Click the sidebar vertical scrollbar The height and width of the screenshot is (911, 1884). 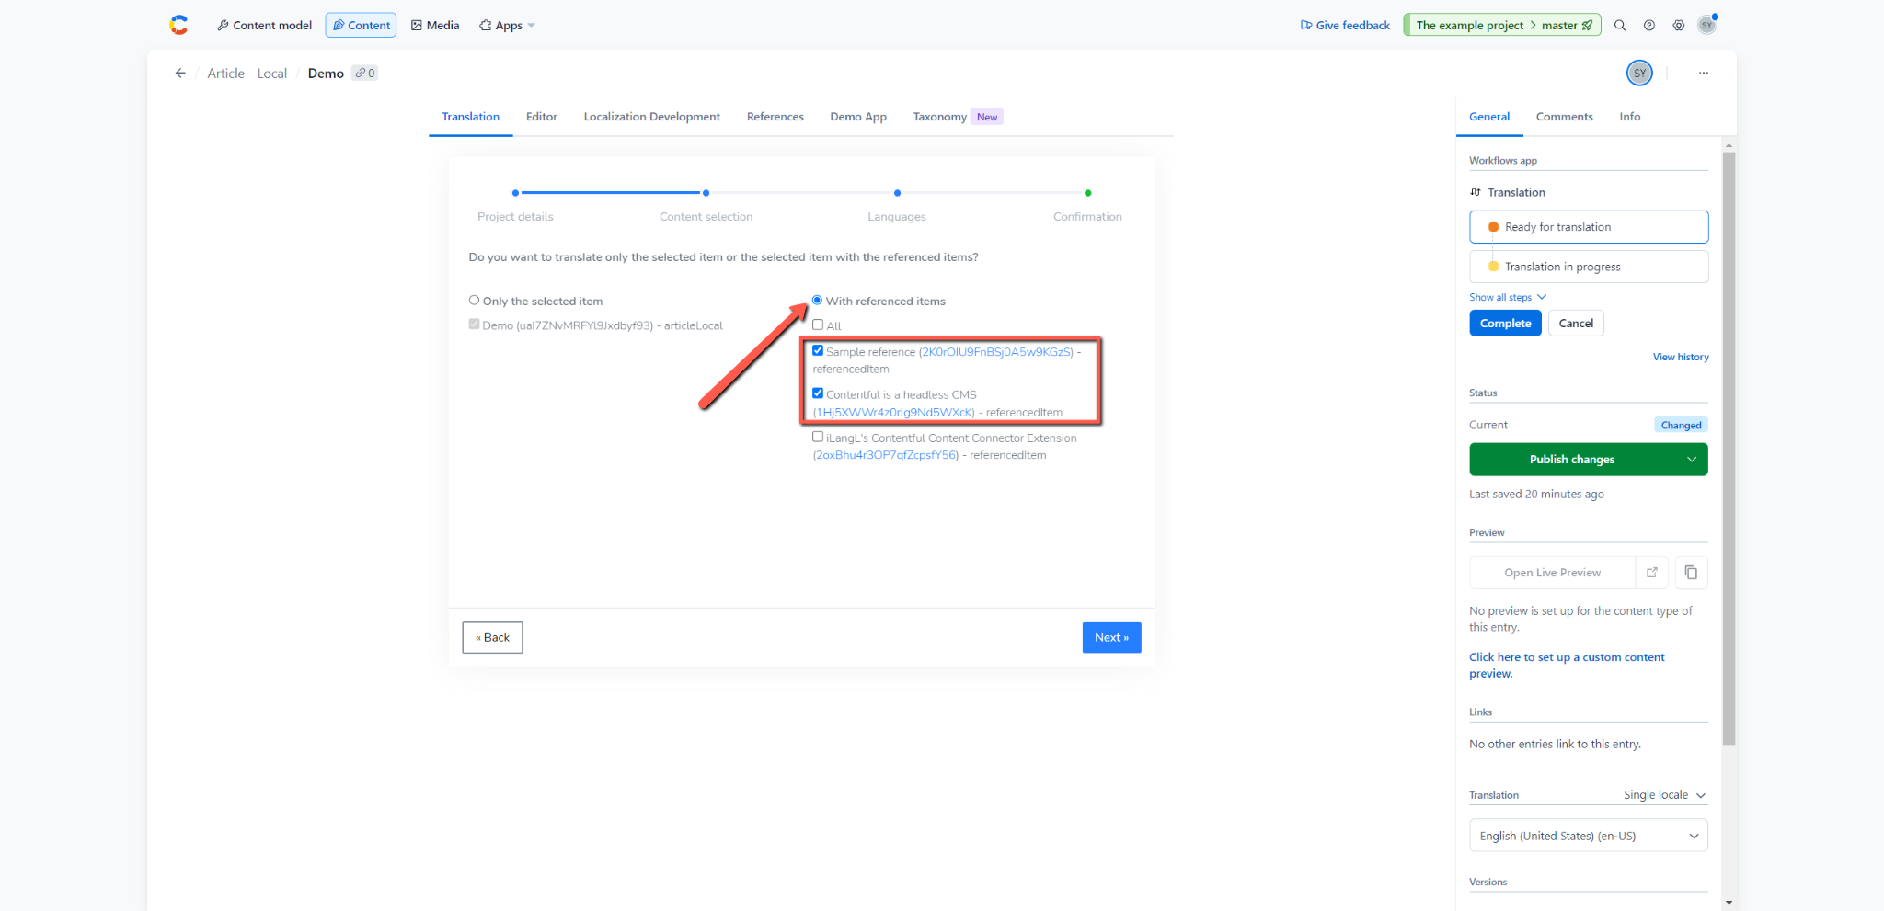[1729, 449]
